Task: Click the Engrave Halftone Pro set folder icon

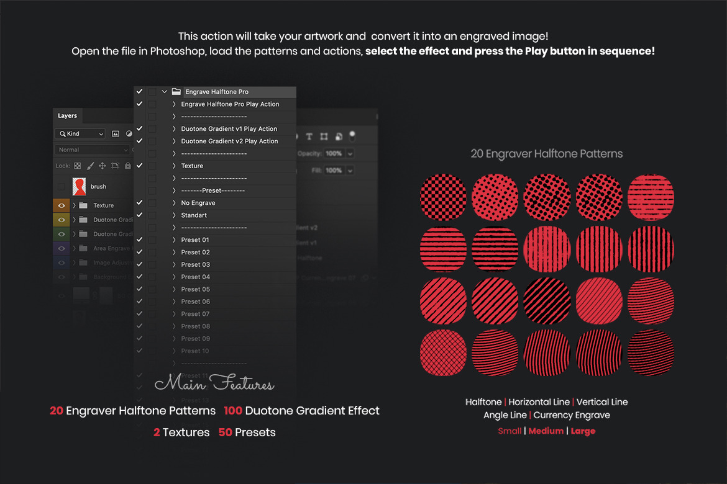Action: [x=176, y=92]
